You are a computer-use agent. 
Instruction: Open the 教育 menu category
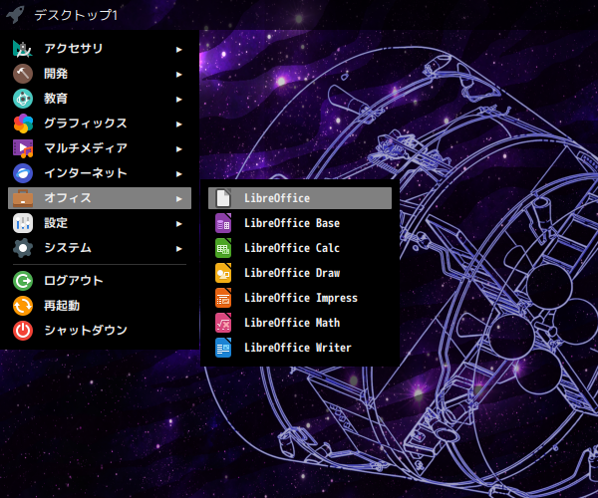tap(100, 99)
